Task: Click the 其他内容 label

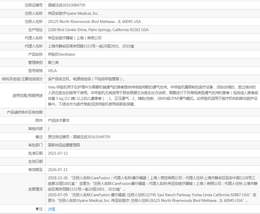Action: pos(35,129)
